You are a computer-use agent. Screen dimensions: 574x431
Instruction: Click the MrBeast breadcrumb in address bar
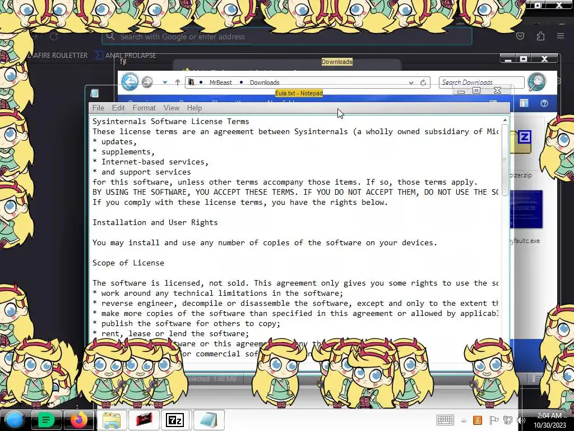click(220, 82)
